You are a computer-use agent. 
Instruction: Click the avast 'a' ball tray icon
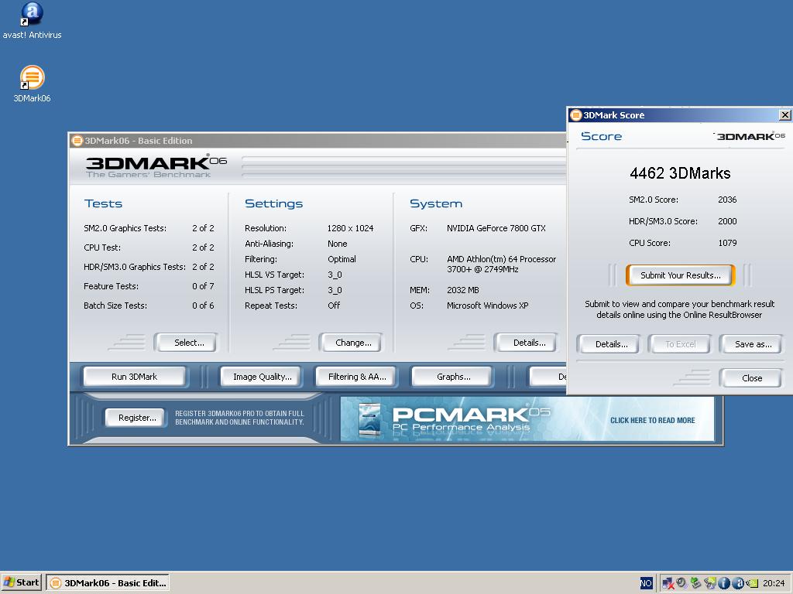(738, 583)
